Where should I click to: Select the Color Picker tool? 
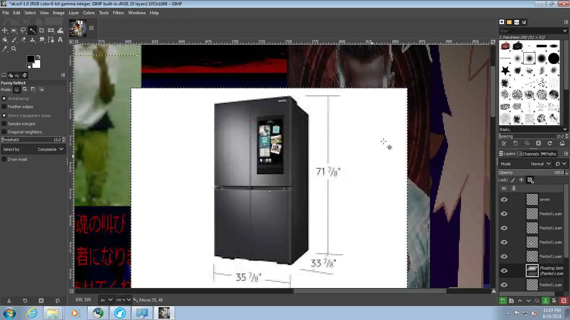coord(5,49)
